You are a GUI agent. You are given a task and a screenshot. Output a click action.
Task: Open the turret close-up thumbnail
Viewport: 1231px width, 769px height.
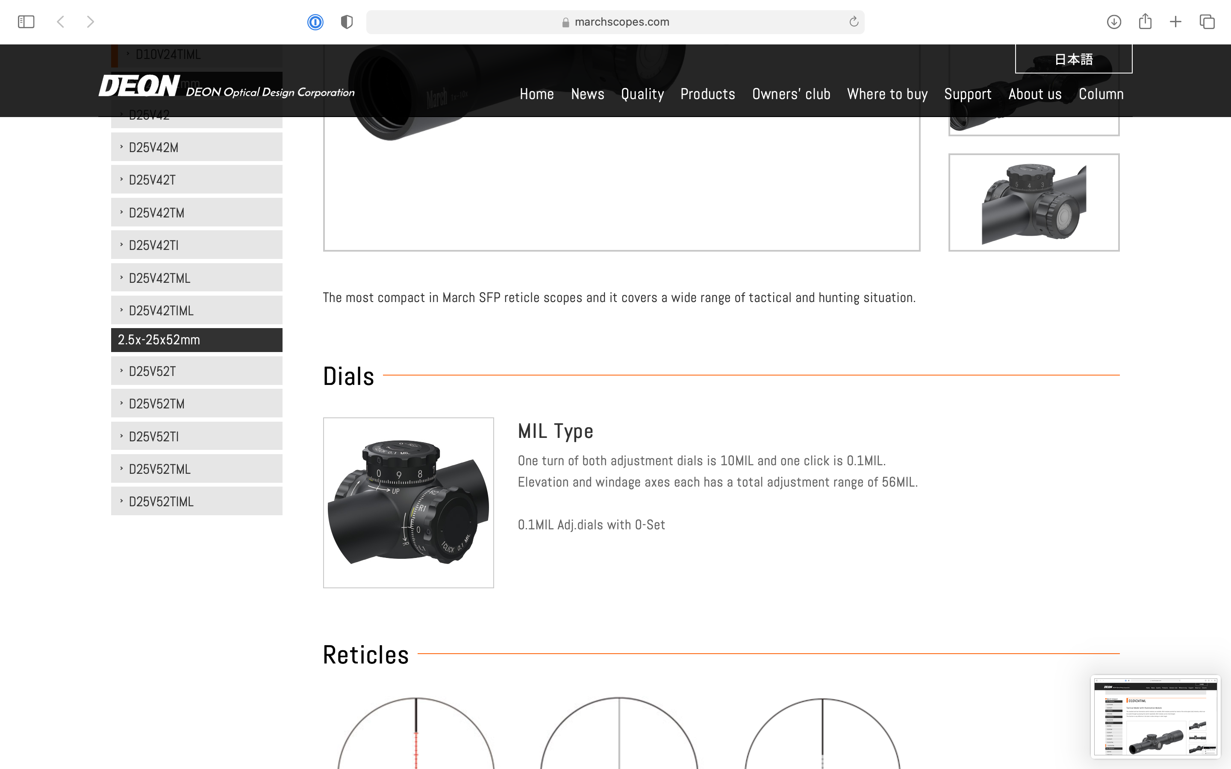1034,203
